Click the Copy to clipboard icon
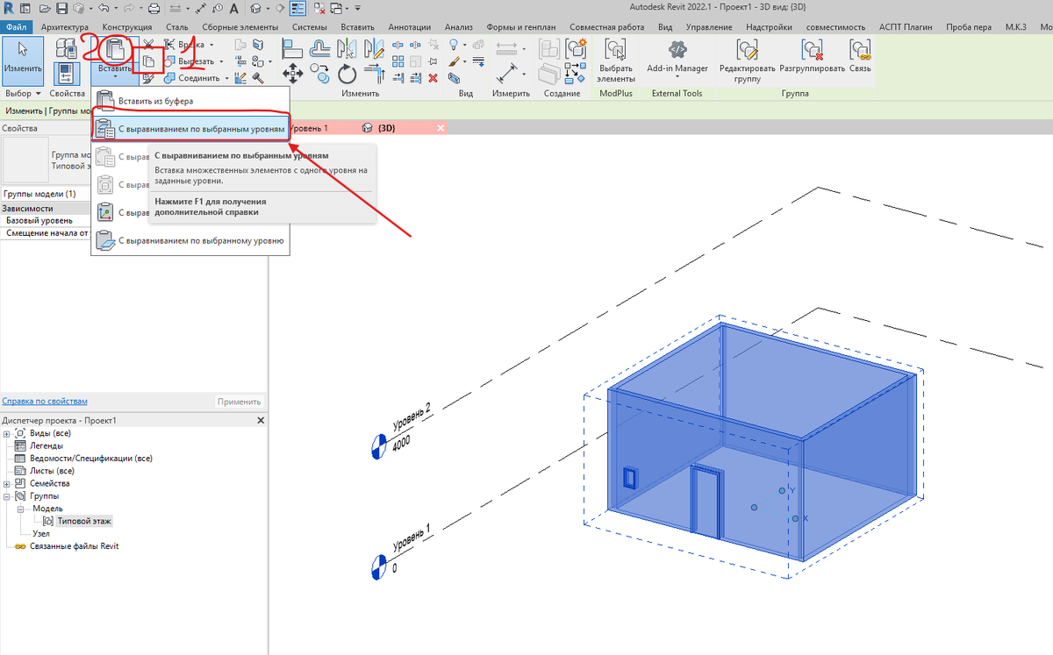The height and width of the screenshot is (655, 1053). coord(148,61)
